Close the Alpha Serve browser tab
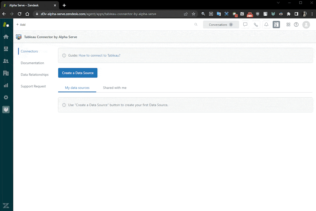Viewport: 316px width, 211px height. click(55, 5)
